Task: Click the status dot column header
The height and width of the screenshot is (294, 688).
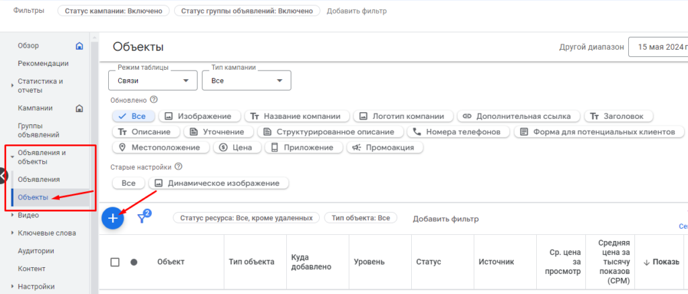Action: pos(134,262)
